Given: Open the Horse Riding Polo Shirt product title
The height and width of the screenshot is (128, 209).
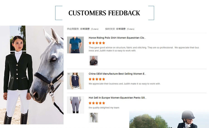Looking at the screenshot, I should click(117, 38).
